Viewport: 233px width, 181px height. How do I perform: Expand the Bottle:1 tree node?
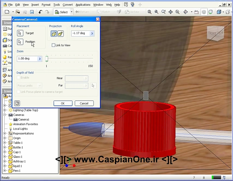[x=4, y=147]
